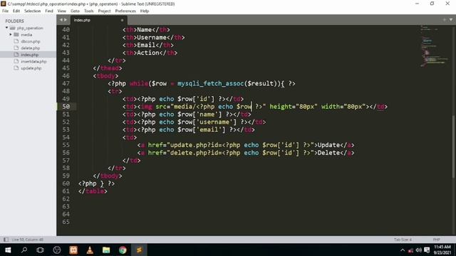Open the Help menu

click(x=145, y=11)
